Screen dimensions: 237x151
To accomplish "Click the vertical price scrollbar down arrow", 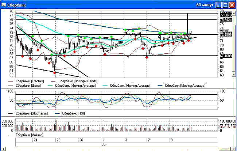I will 234,74.
